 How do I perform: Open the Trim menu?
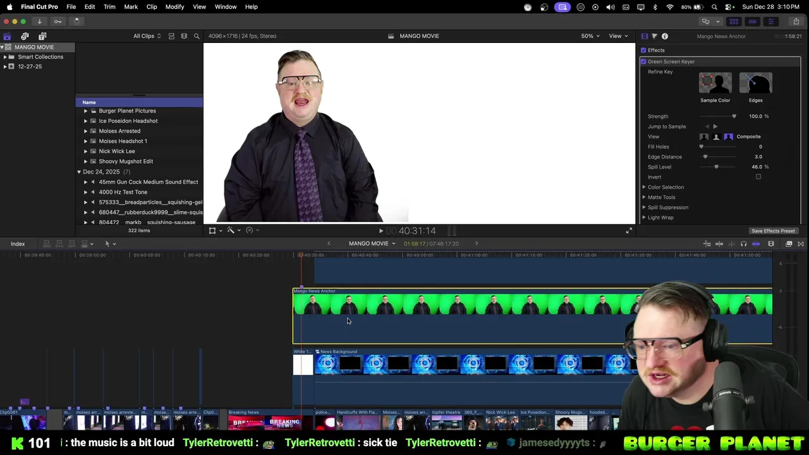[109, 7]
